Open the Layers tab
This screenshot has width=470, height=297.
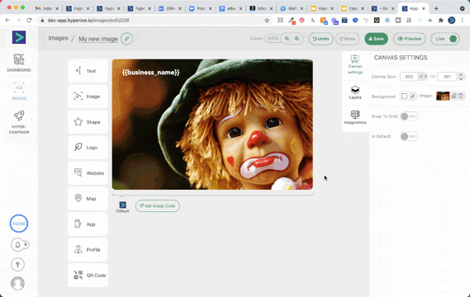(x=355, y=92)
